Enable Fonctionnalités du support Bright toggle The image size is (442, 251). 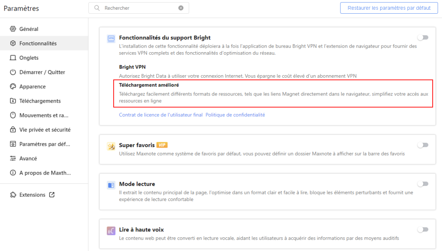[x=423, y=38]
